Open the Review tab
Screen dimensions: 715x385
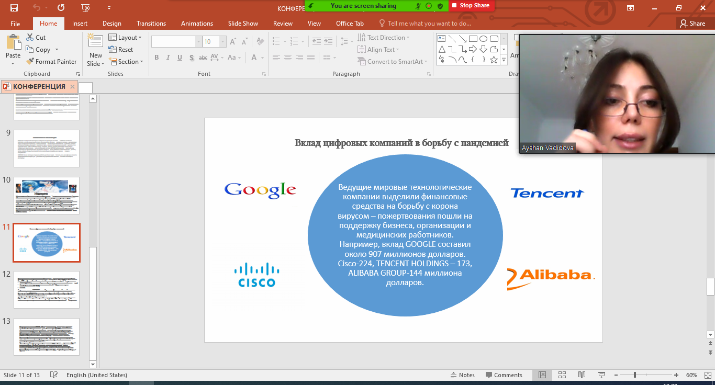click(283, 24)
